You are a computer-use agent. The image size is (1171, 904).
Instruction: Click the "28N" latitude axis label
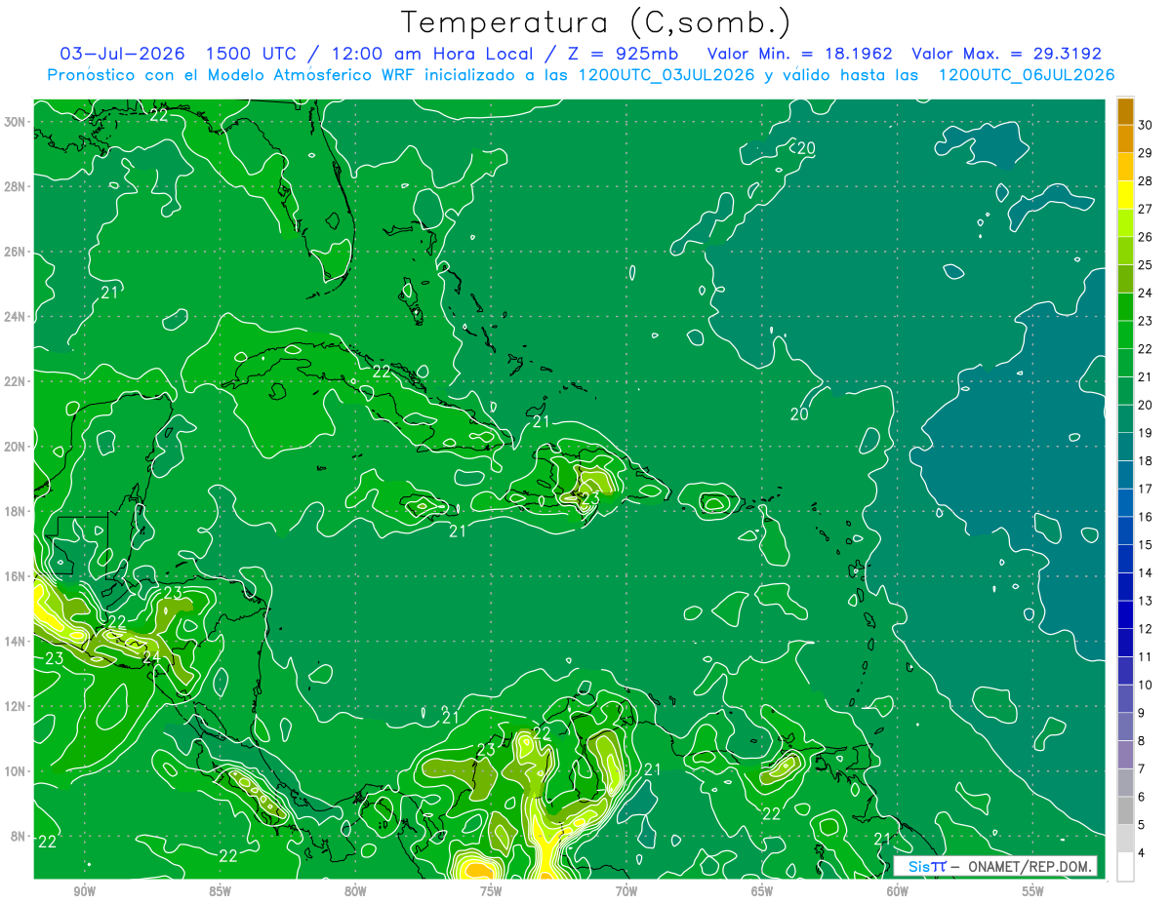coord(15,186)
